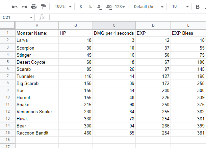
Task: Click Hornet's EXP value 226
Action: 153,97
